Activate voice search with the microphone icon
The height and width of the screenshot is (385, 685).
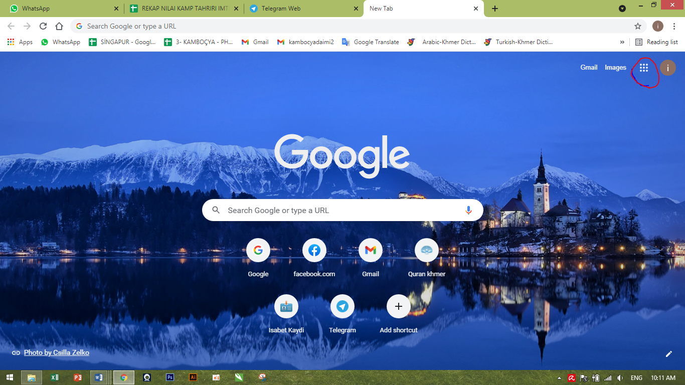(x=468, y=210)
